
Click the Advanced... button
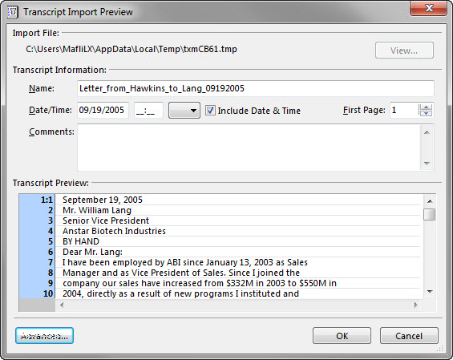tap(44, 336)
